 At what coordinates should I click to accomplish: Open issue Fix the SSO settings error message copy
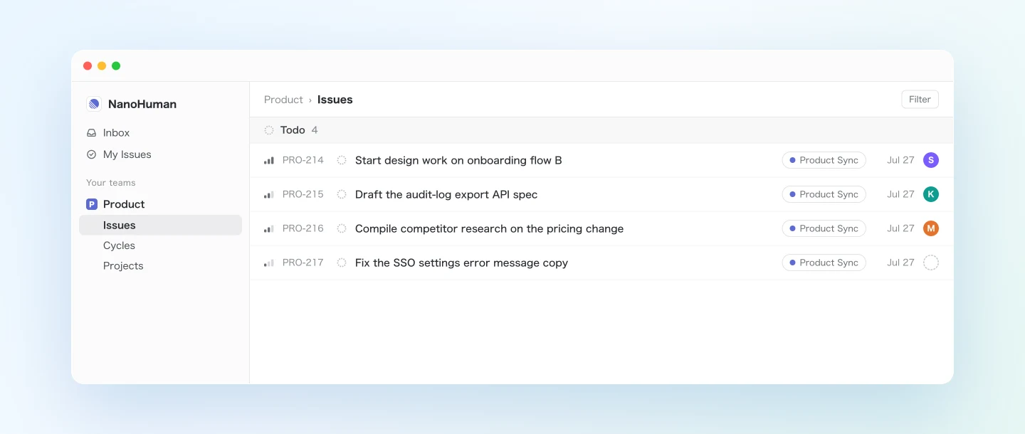[461, 263]
